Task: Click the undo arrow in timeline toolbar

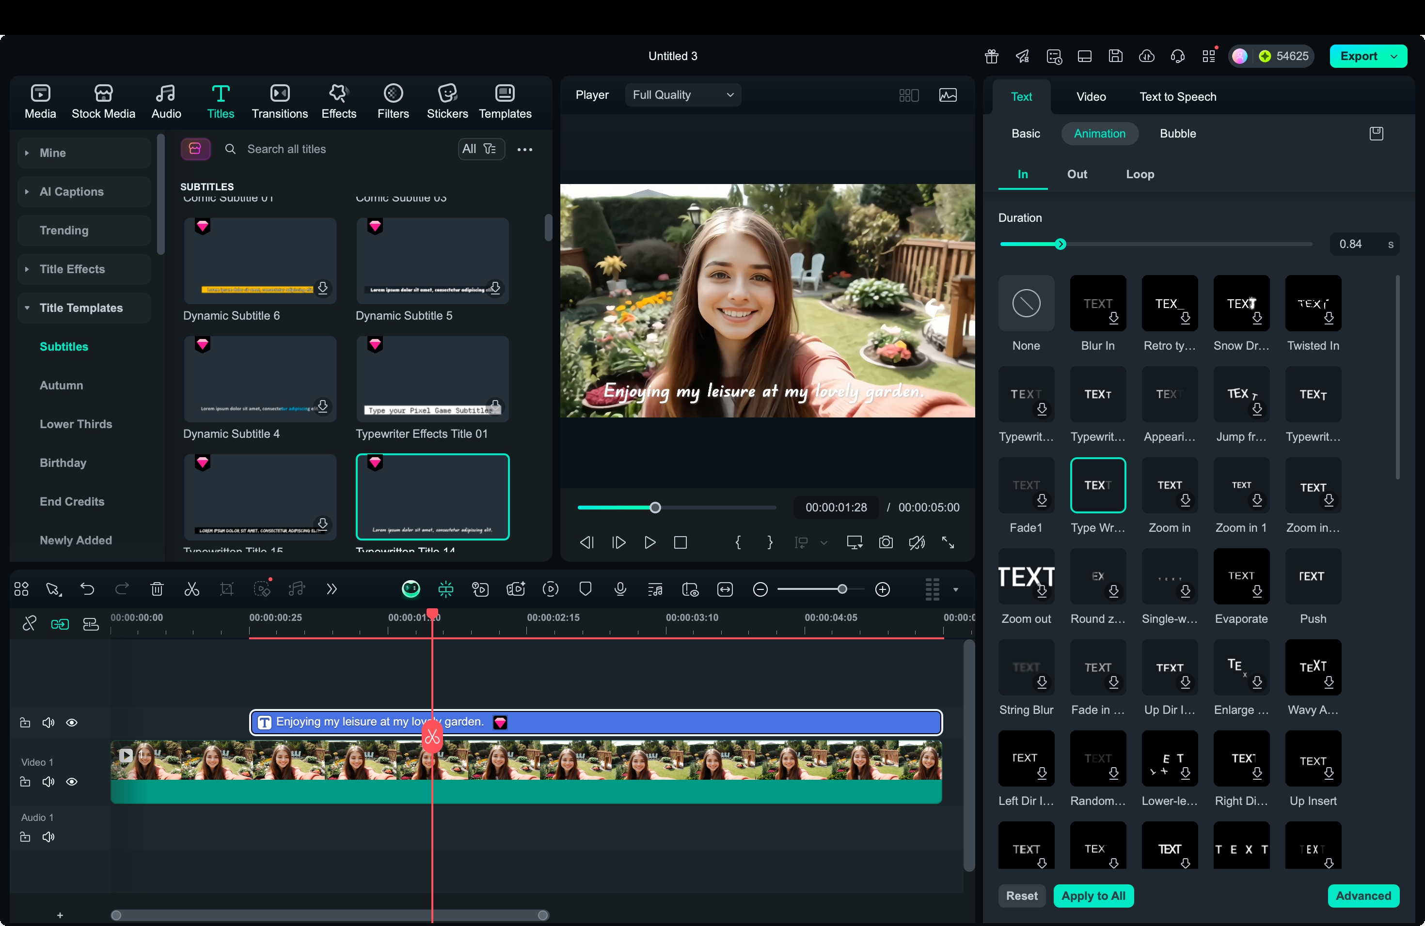Action: point(87,589)
